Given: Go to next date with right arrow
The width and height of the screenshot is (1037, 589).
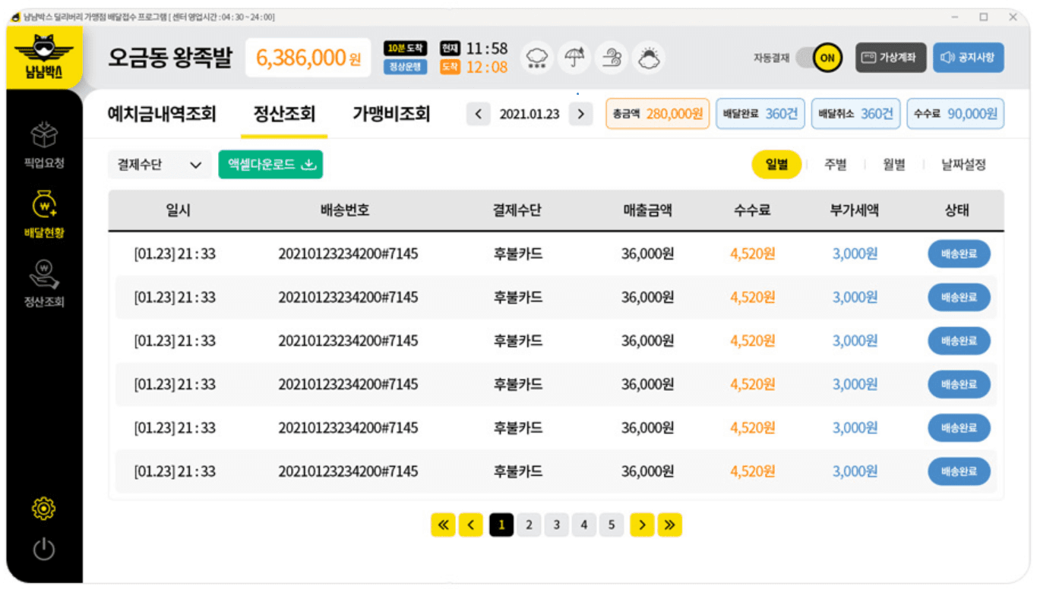Looking at the screenshot, I should click(580, 115).
